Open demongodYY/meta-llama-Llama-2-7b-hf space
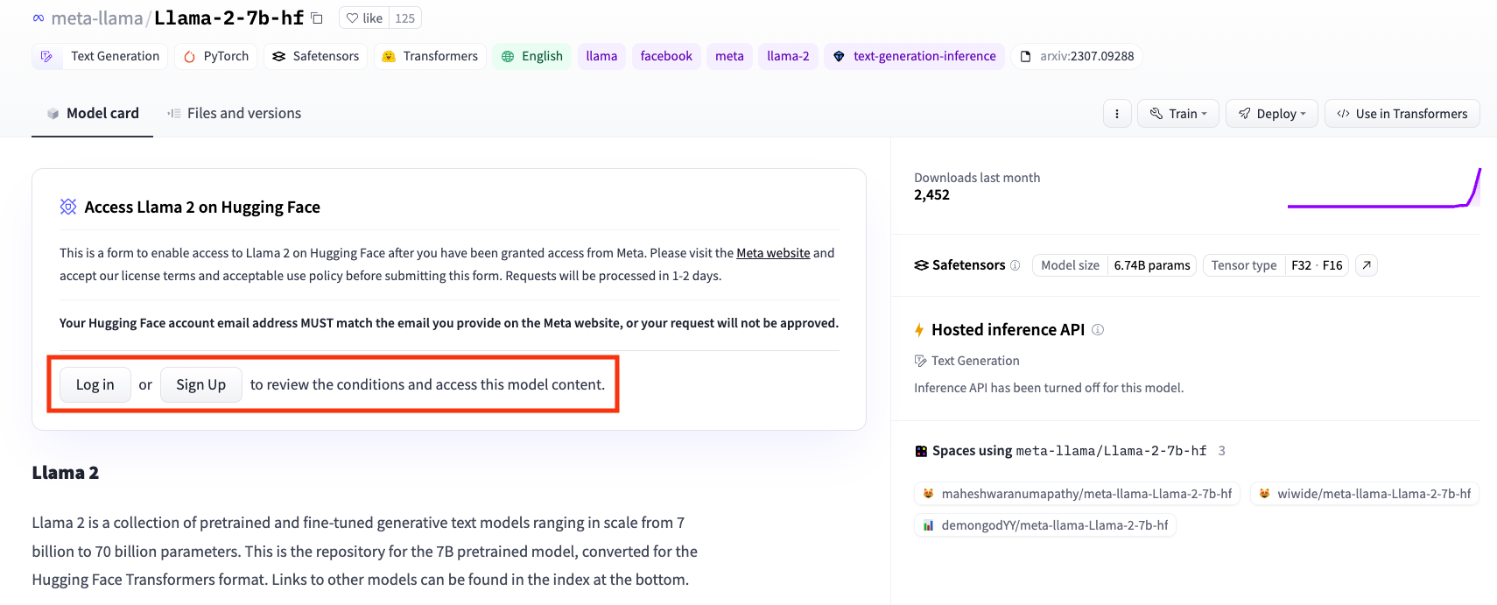Image resolution: width=1497 pixels, height=605 pixels. coord(1045,525)
